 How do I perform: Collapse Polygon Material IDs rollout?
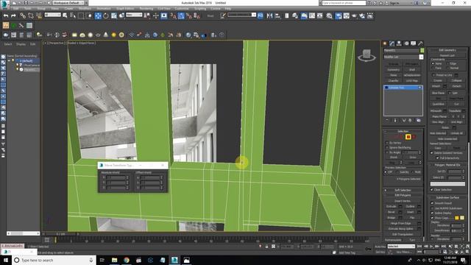click(447, 165)
